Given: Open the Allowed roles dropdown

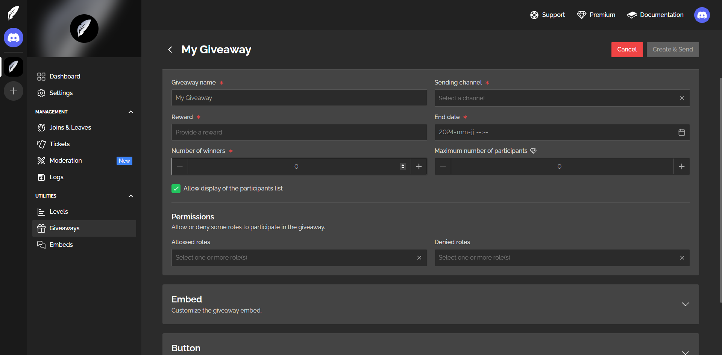Looking at the screenshot, I should point(293,258).
